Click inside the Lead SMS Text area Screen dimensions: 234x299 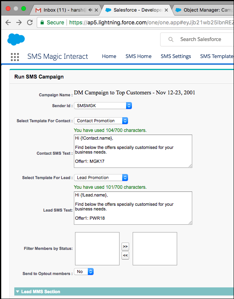(x=133, y=208)
